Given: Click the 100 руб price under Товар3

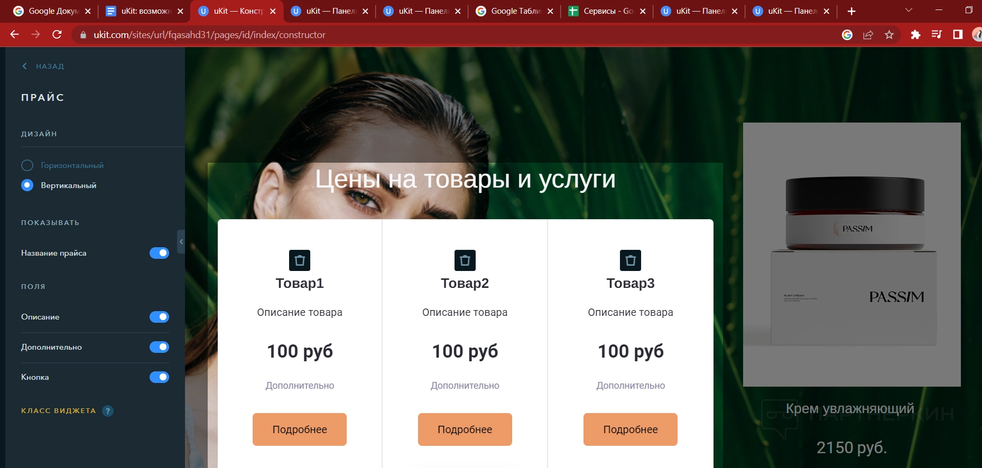Looking at the screenshot, I should tap(631, 351).
